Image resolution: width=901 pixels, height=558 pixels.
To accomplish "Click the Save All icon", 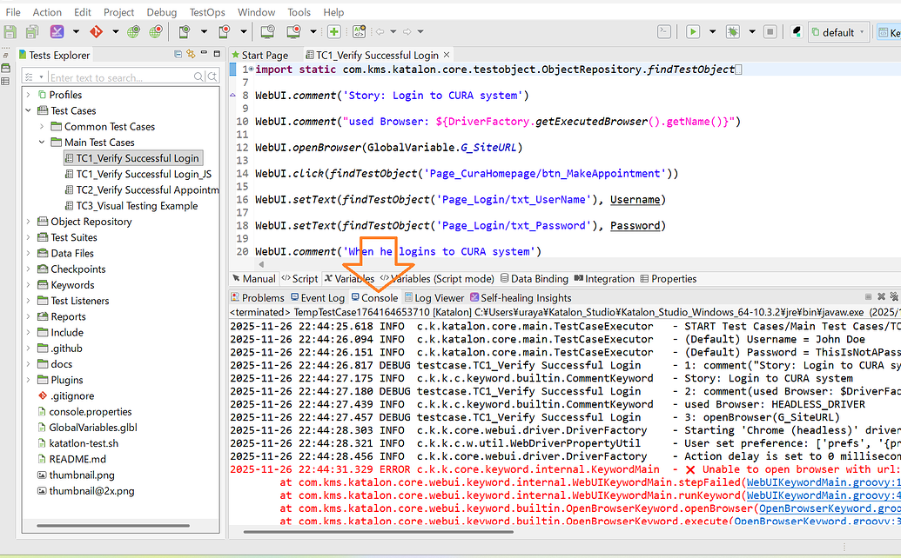I will point(32,31).
